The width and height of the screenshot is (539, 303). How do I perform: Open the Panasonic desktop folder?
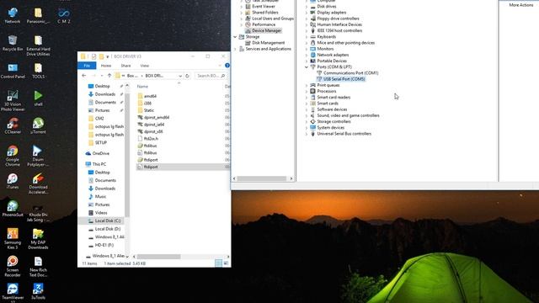click(x=38, y=15)
